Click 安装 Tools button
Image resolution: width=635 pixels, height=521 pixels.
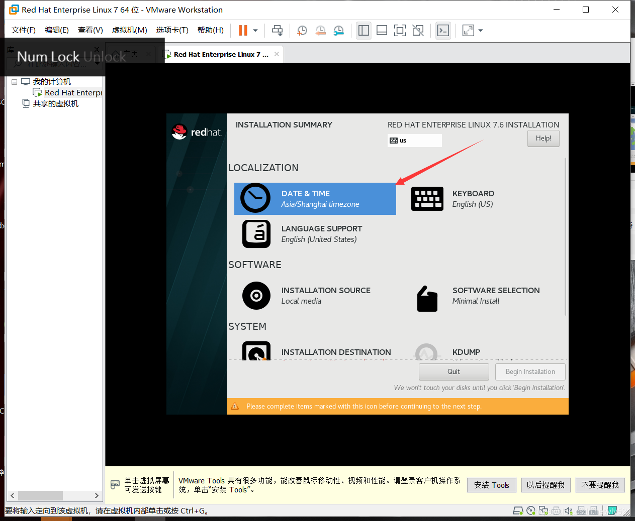pos(492,485)
